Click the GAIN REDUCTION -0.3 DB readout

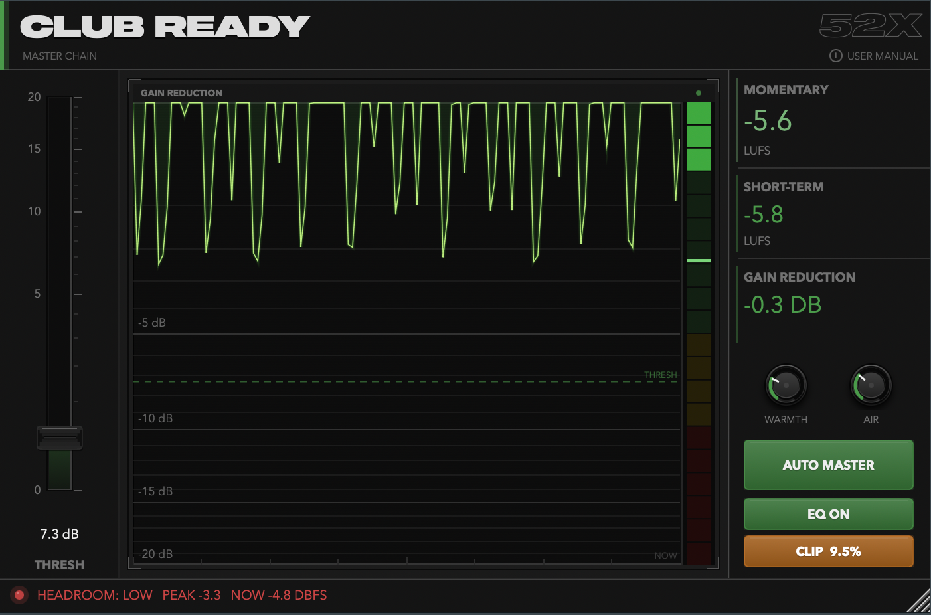click(x=833, y=303)
